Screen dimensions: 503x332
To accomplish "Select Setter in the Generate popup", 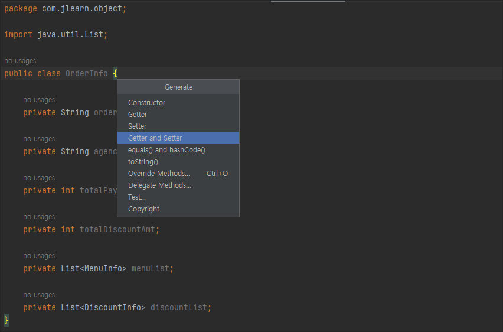I will tap(178, 126).
